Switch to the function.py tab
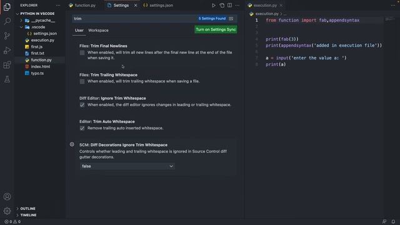 (82, 6)
